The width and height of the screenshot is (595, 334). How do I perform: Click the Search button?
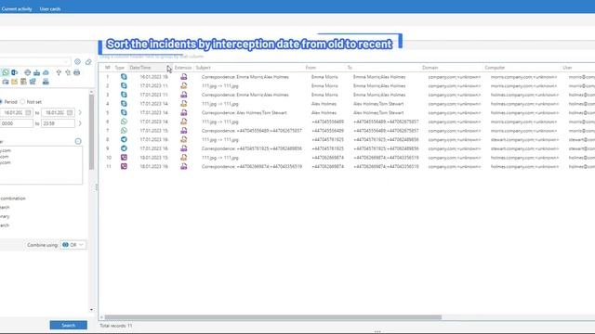click(68, 326)
